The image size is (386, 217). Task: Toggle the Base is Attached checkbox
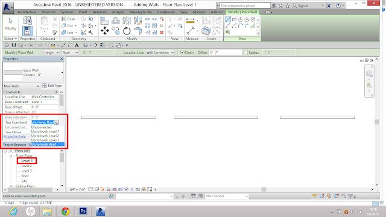pos(34,112)
